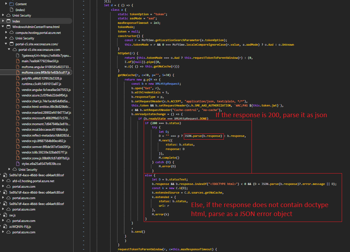Collapse the WindowsAdminCenterIFrame.html tree node
The width and height of the screenshot is (350, 252).
(x=3, y=27)
